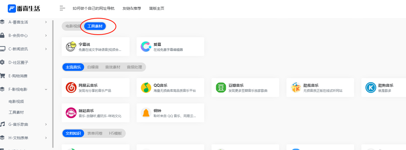406x150 pixels.
Task: Click the 字幕说 site icon
Action: pos(71,47)
